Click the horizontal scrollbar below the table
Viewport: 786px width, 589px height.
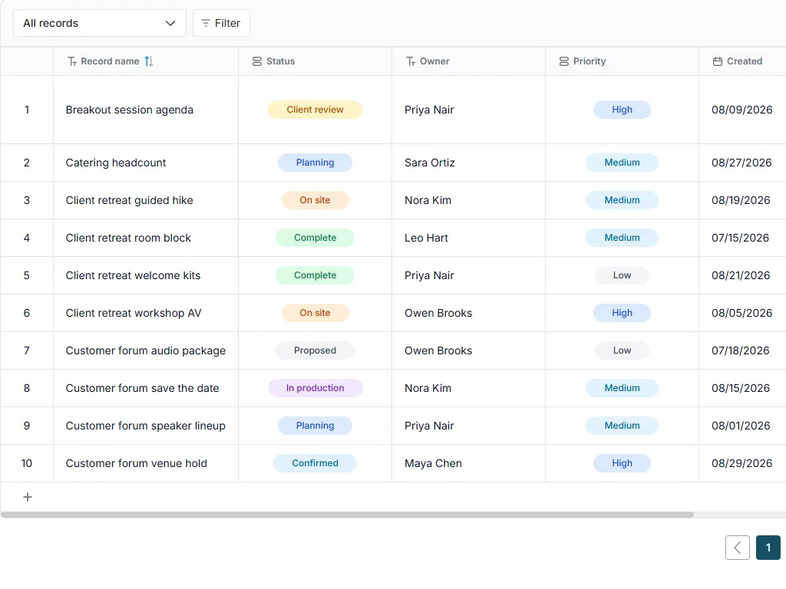pyautogui.click(x=347, y=515)
